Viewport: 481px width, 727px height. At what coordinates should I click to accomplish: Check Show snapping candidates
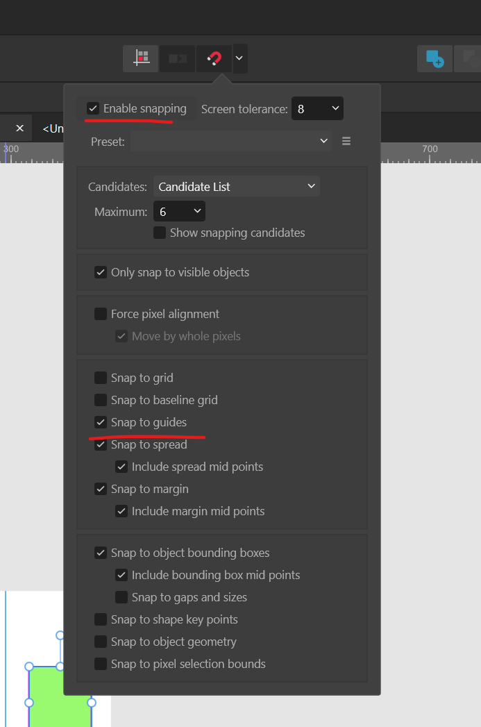pos(159,233)
